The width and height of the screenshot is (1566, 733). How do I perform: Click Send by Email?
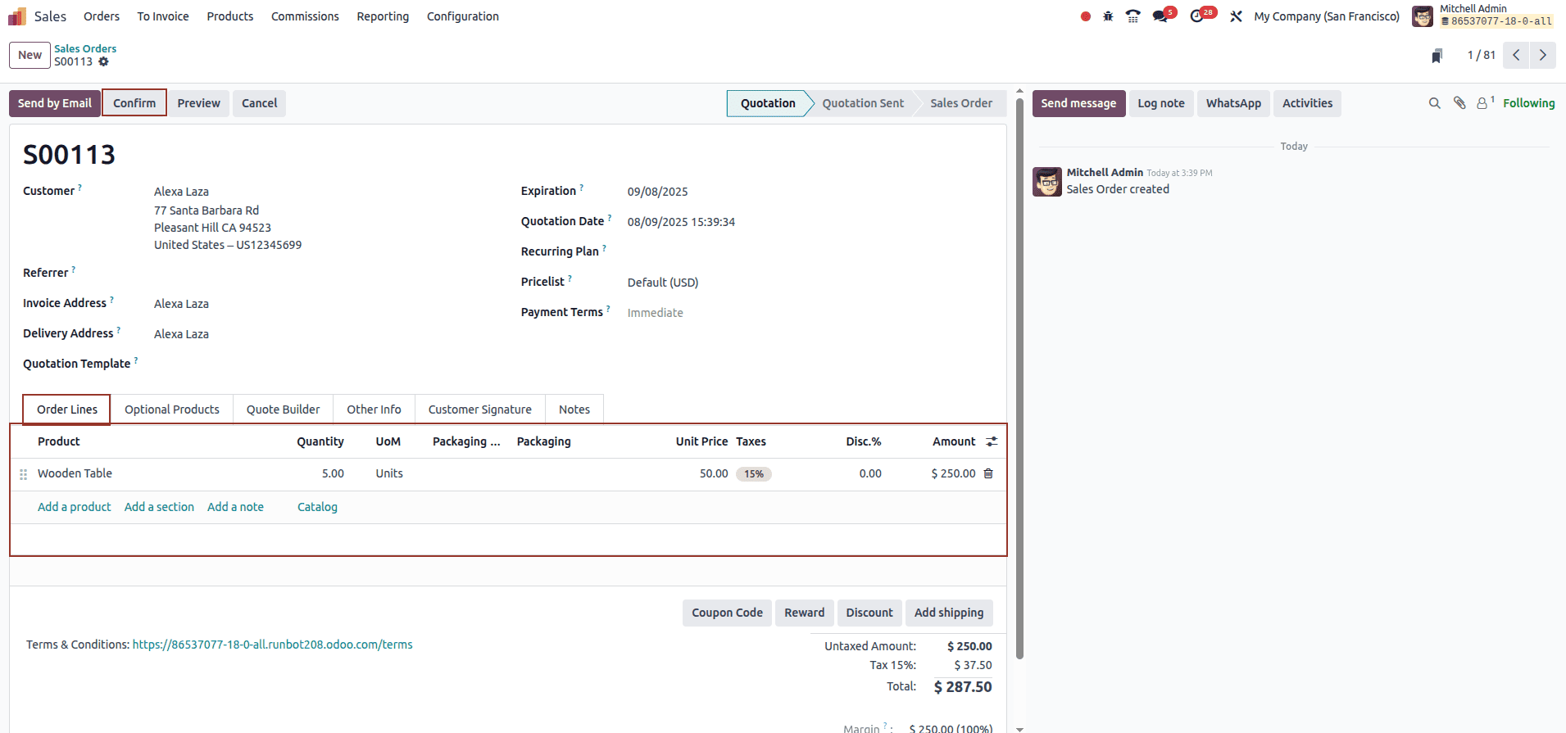pyautogui.click(x=55, y=103)
